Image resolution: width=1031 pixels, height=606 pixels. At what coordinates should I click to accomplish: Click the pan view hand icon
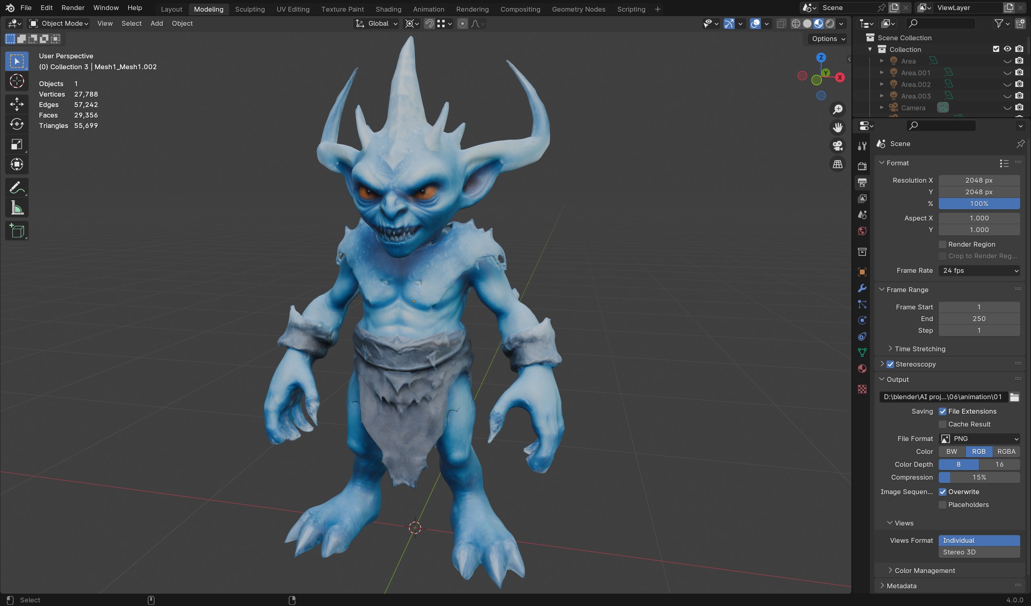click(x=837, y=128)
